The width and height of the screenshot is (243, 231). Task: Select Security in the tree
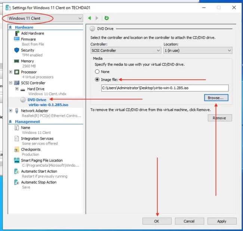point(28,50)
